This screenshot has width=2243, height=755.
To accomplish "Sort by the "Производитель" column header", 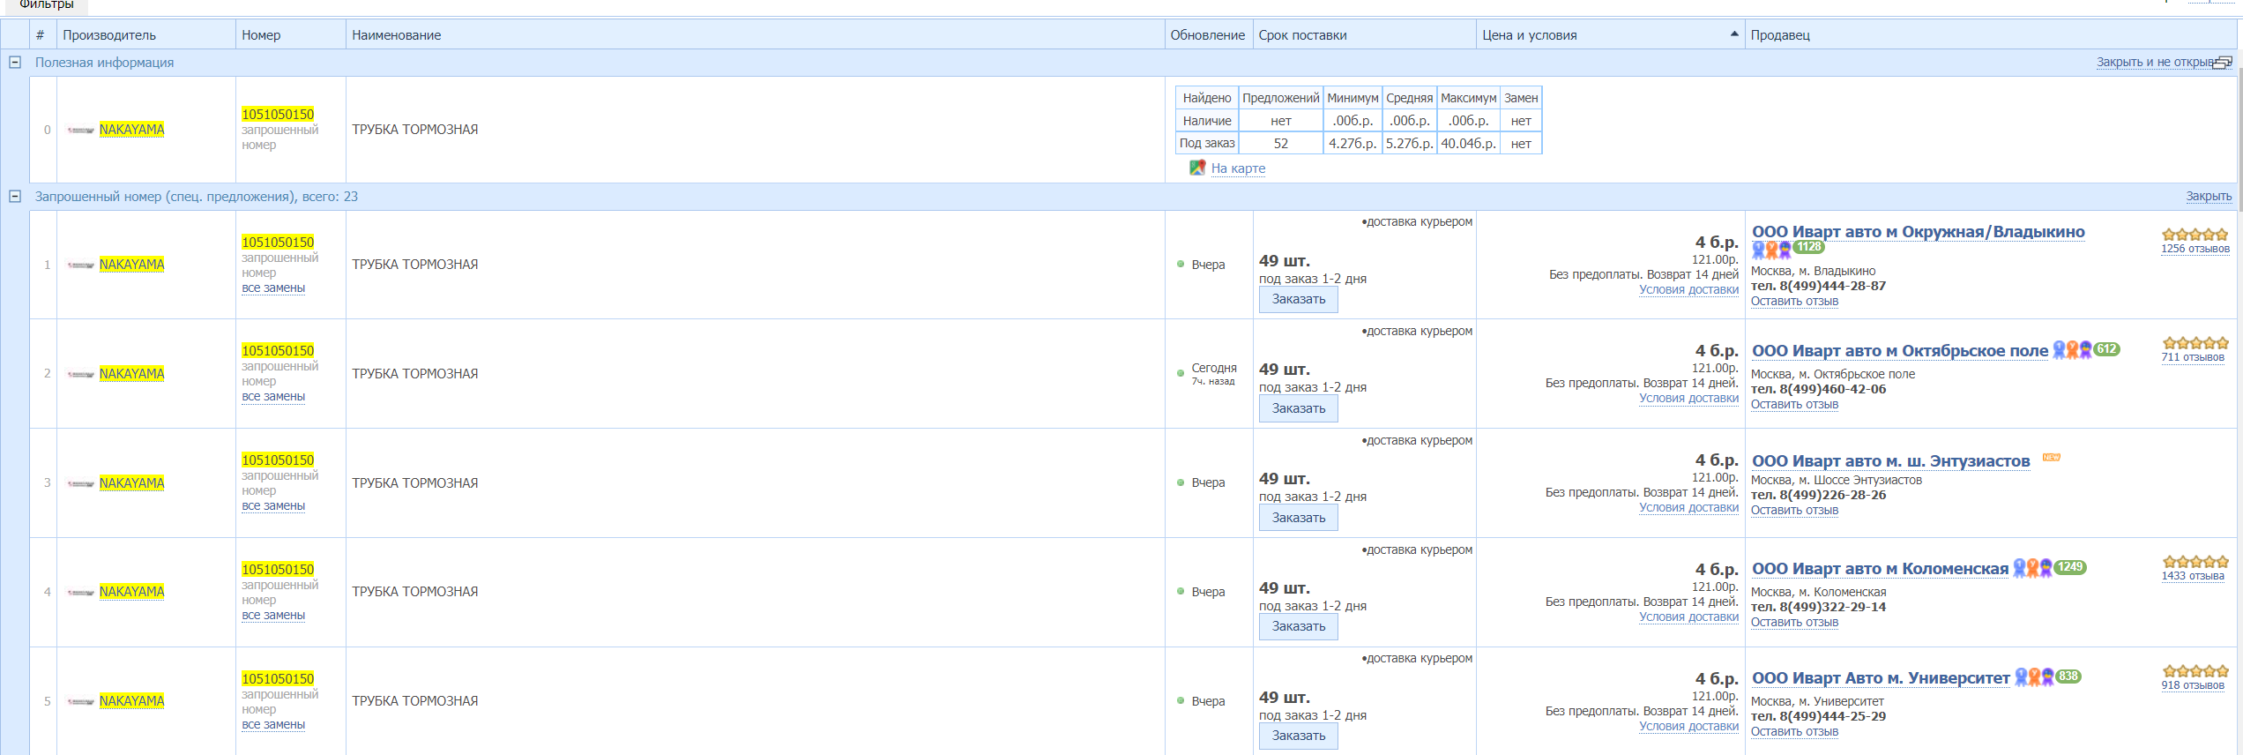I will (x=146, y=34).
